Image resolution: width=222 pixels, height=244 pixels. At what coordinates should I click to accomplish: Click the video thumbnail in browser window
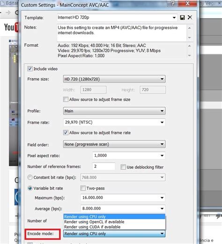click(x=14, y=102)
